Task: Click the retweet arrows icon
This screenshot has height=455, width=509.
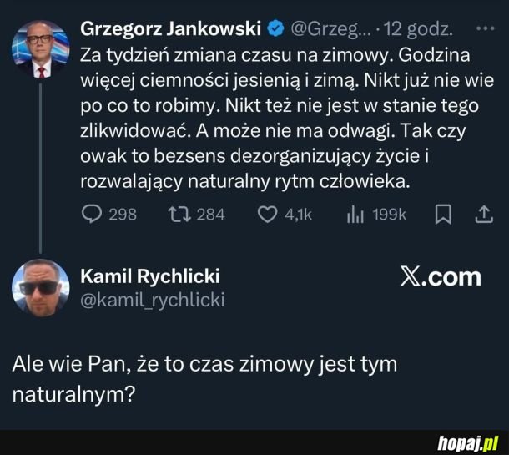Action: coord(179,215)
